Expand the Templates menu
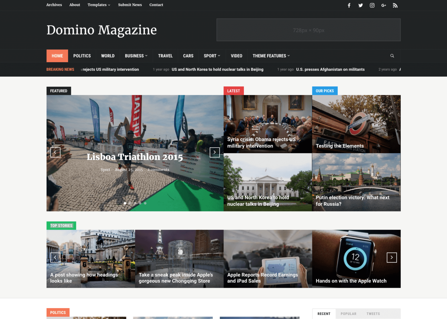Screen dimensions: 447x319 (x=99, y=5)
